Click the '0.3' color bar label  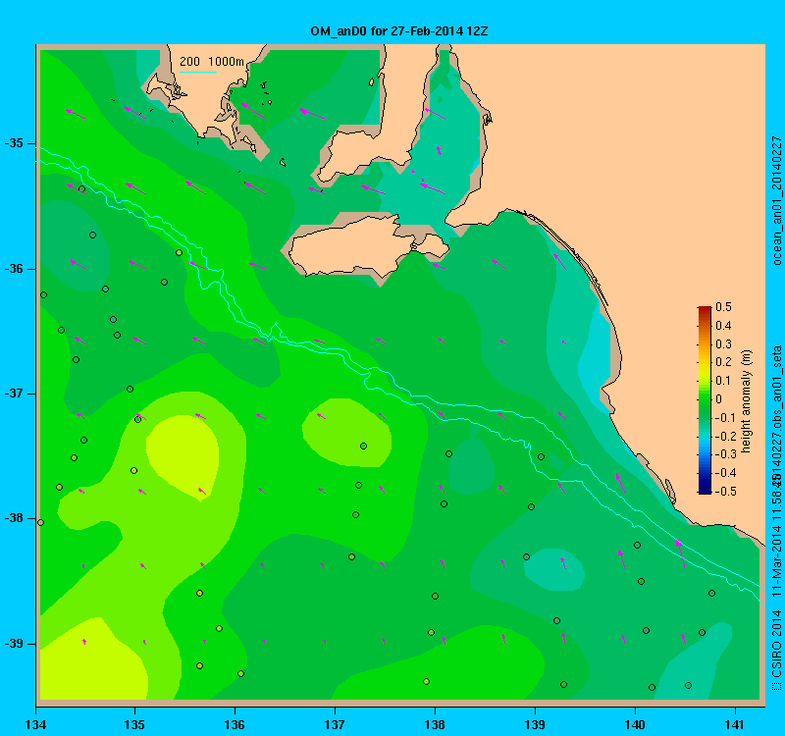(x=724, y=344)
